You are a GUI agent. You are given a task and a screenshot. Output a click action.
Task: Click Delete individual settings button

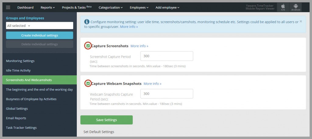click(x=40, y=44)
